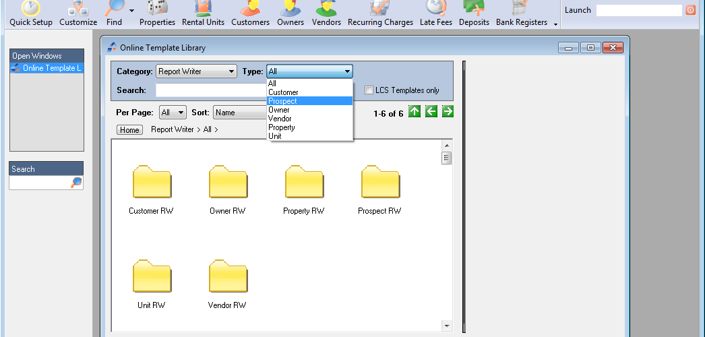The height and width of the screenshot is (337, 705).
Task: Pick Vendor in Type list
Action: click(x=309, y=119)
